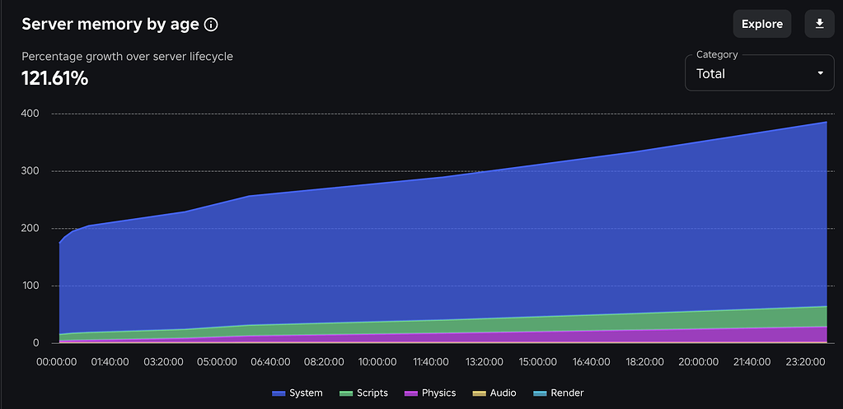
Task: Click the 400 y-axis gridline label
Action: tap(30, 114)
